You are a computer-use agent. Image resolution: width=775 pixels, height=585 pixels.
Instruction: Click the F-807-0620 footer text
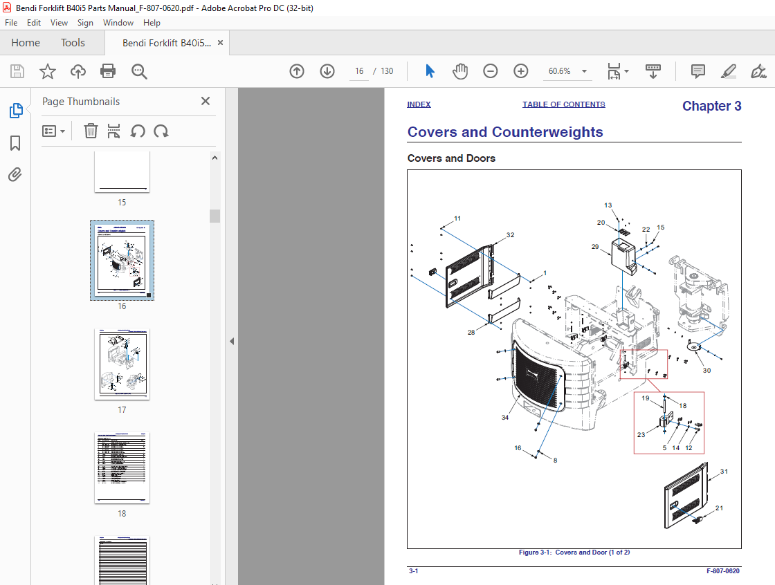tap(723, 570)
